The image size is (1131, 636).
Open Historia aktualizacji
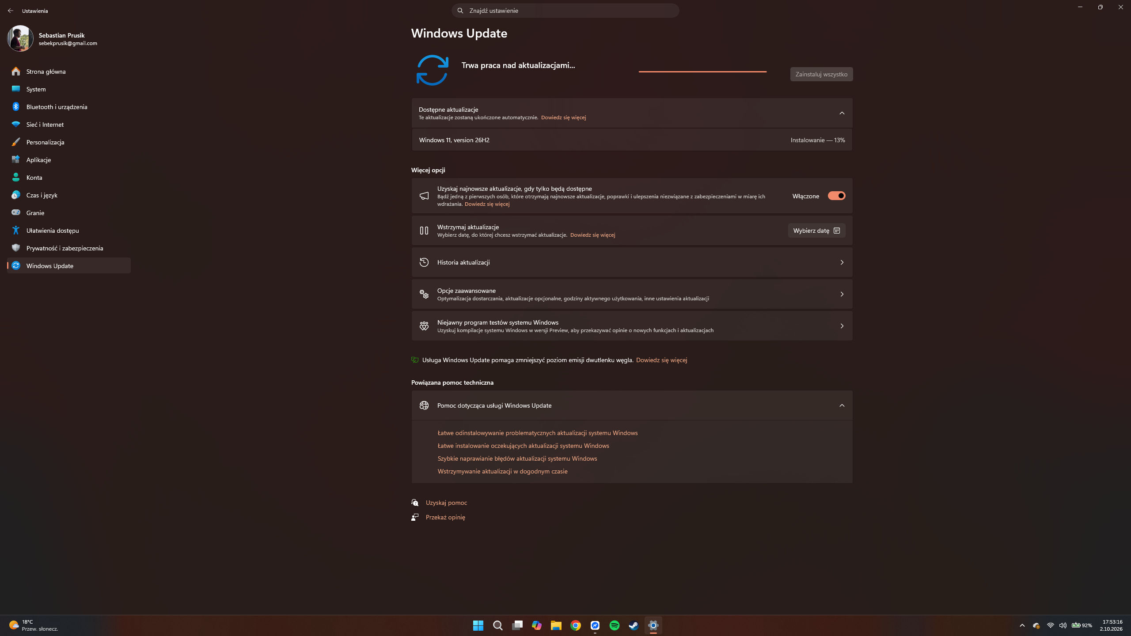(632, 262)
